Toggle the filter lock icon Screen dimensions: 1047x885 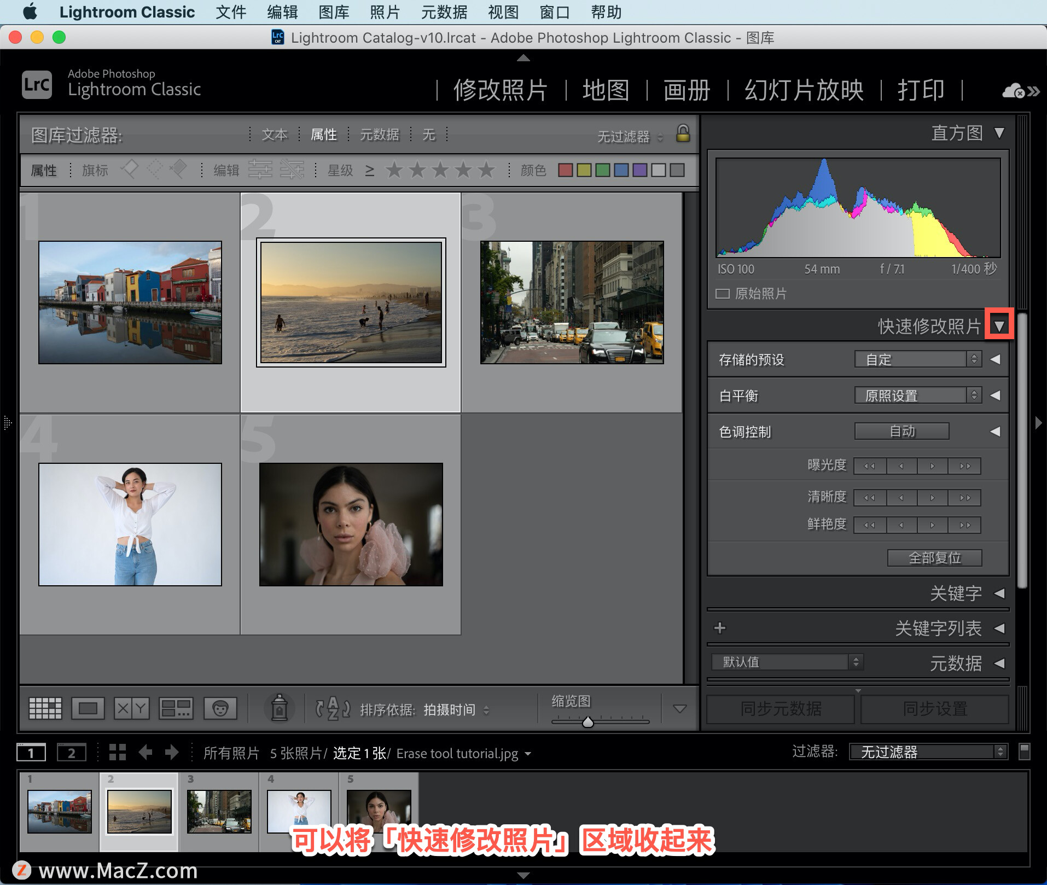(x=683, y=133)
